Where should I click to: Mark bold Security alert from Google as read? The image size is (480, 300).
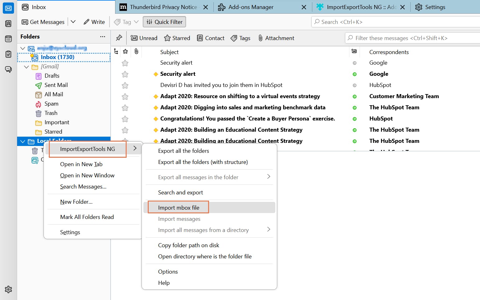pos(355,74)
